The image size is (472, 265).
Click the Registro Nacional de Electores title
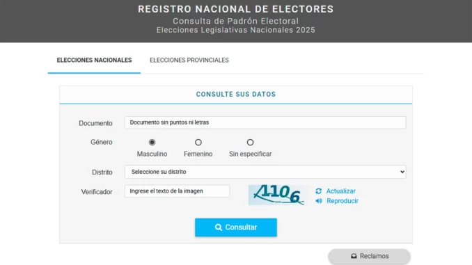(x=236, y=9)
